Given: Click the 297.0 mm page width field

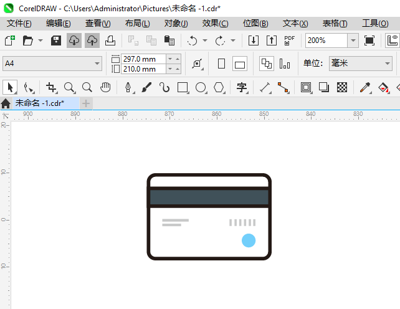Looking at the screenshot, I should click(143, 59).
